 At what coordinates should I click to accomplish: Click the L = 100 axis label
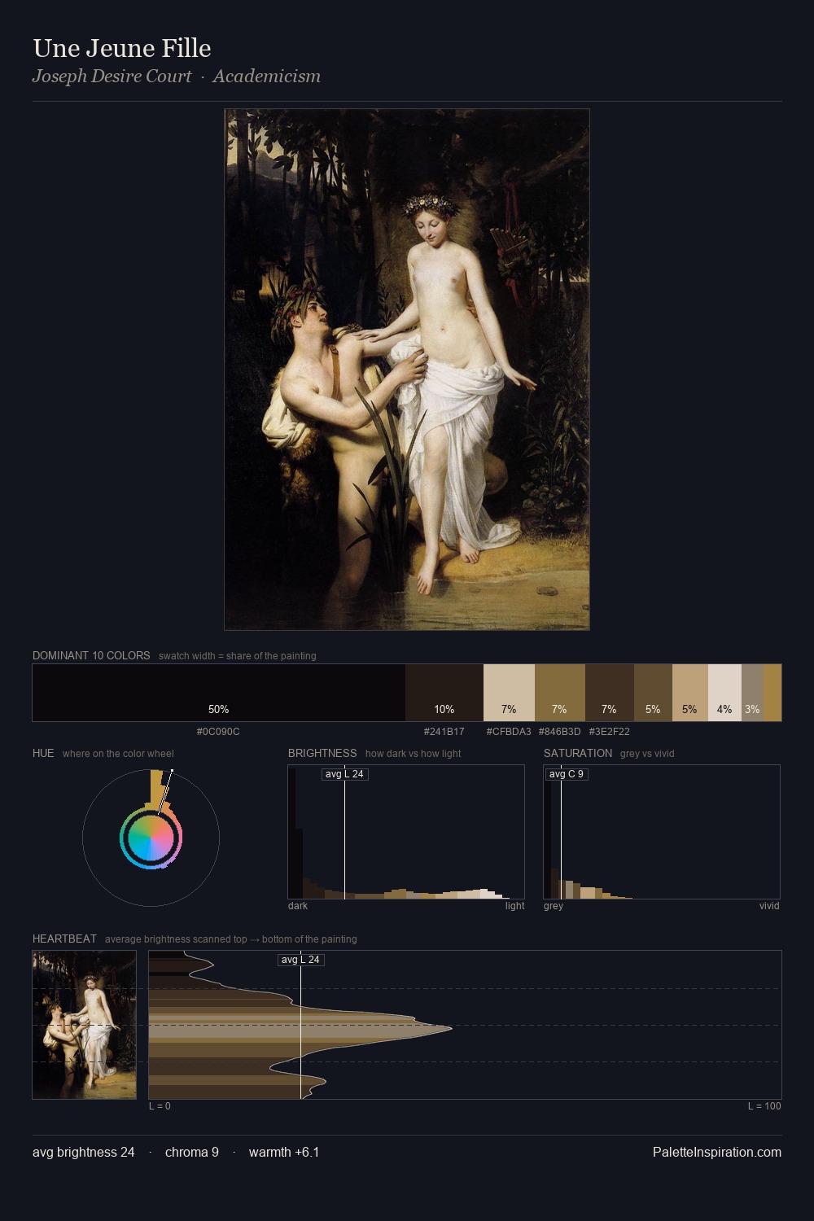764,1106
